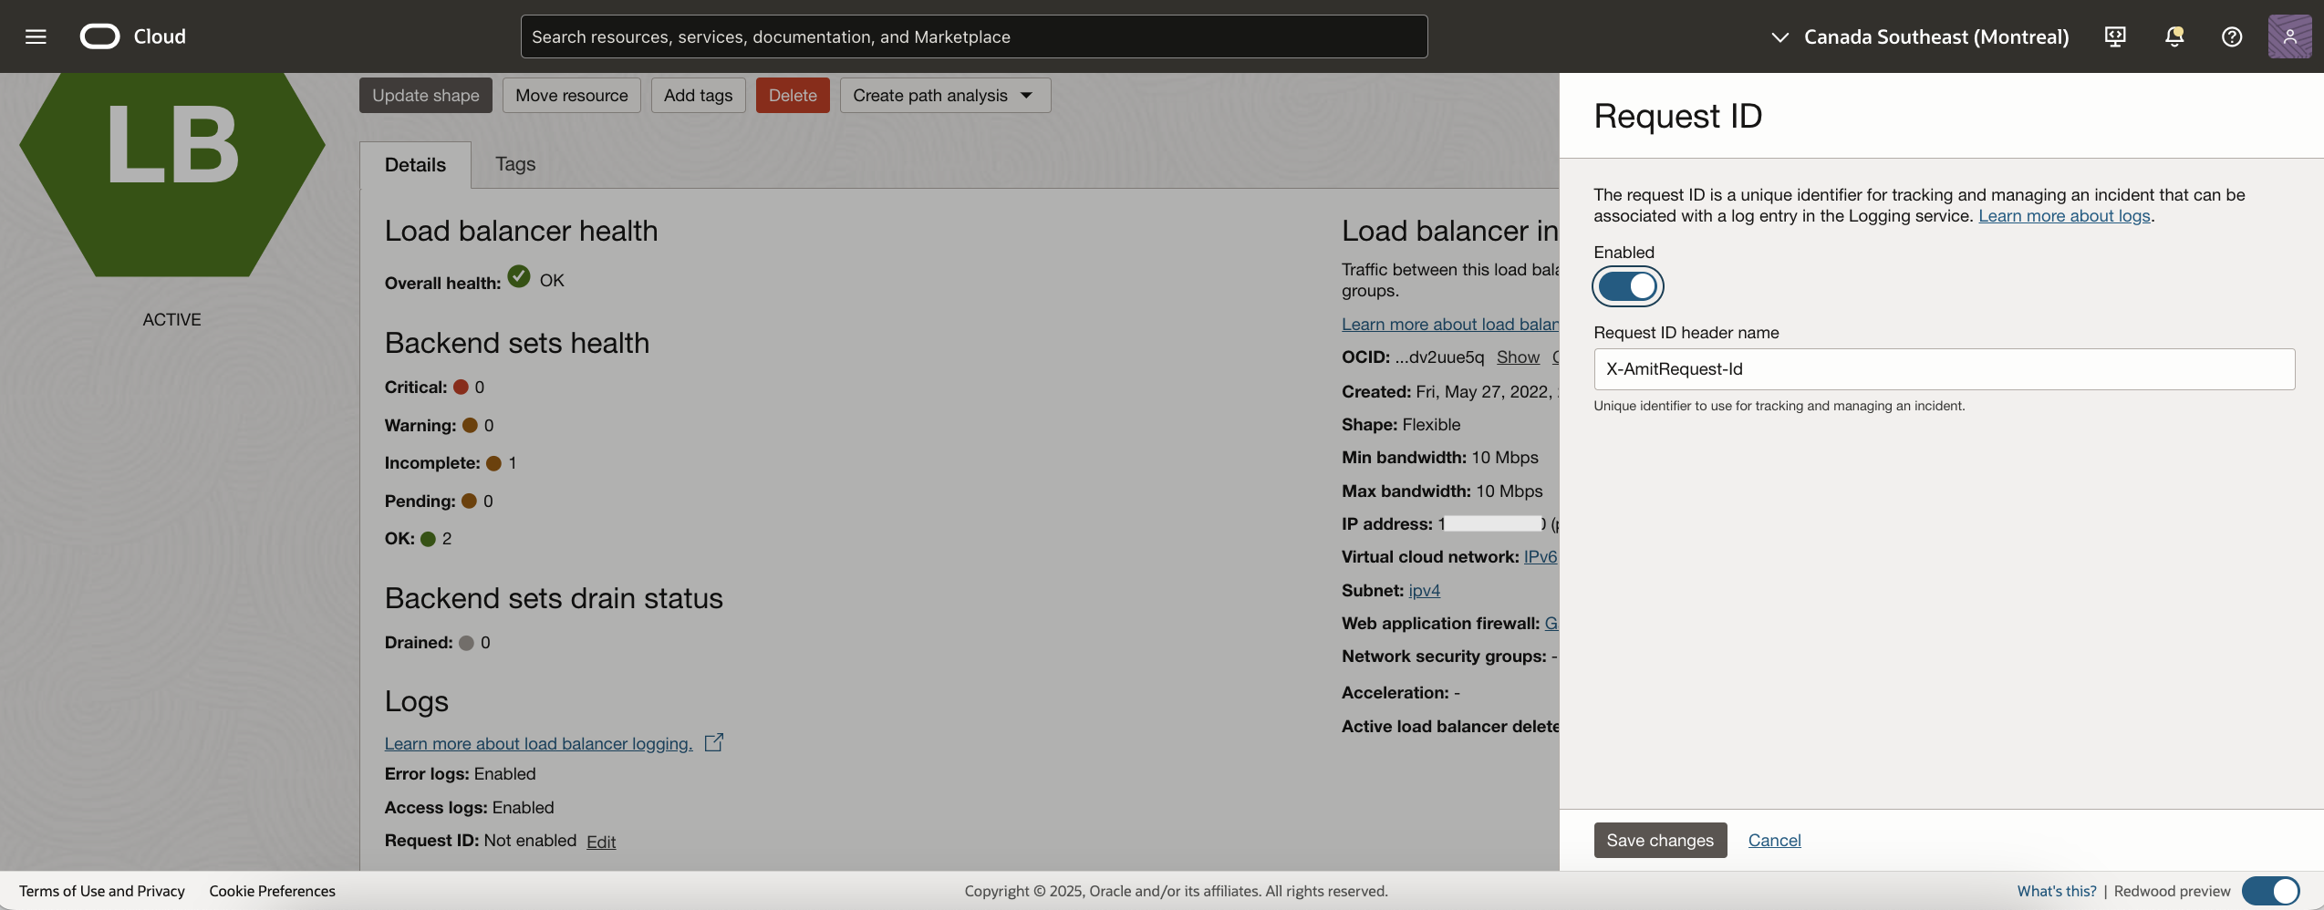2324x910 pixels.
Task: Click the Save changes button
Action: (x=1659, y=840)
